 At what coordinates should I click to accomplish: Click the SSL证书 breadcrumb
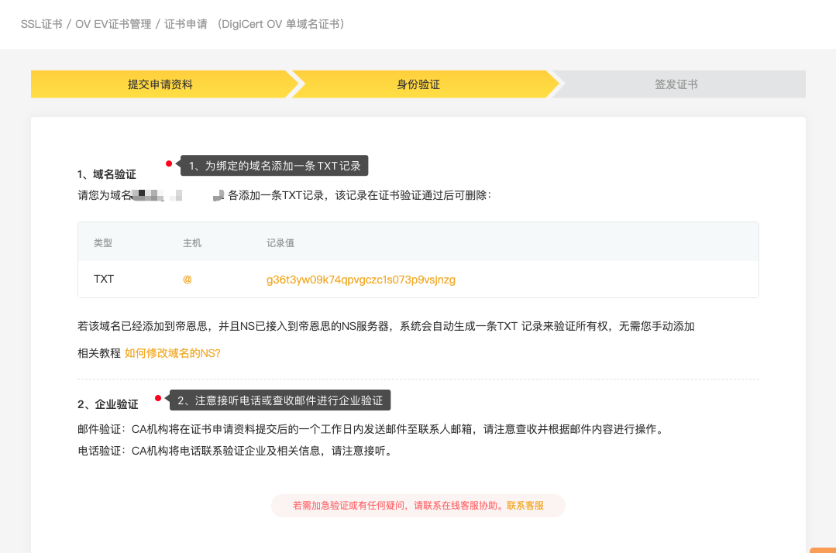pyautogui.click(x=41, y=24)
